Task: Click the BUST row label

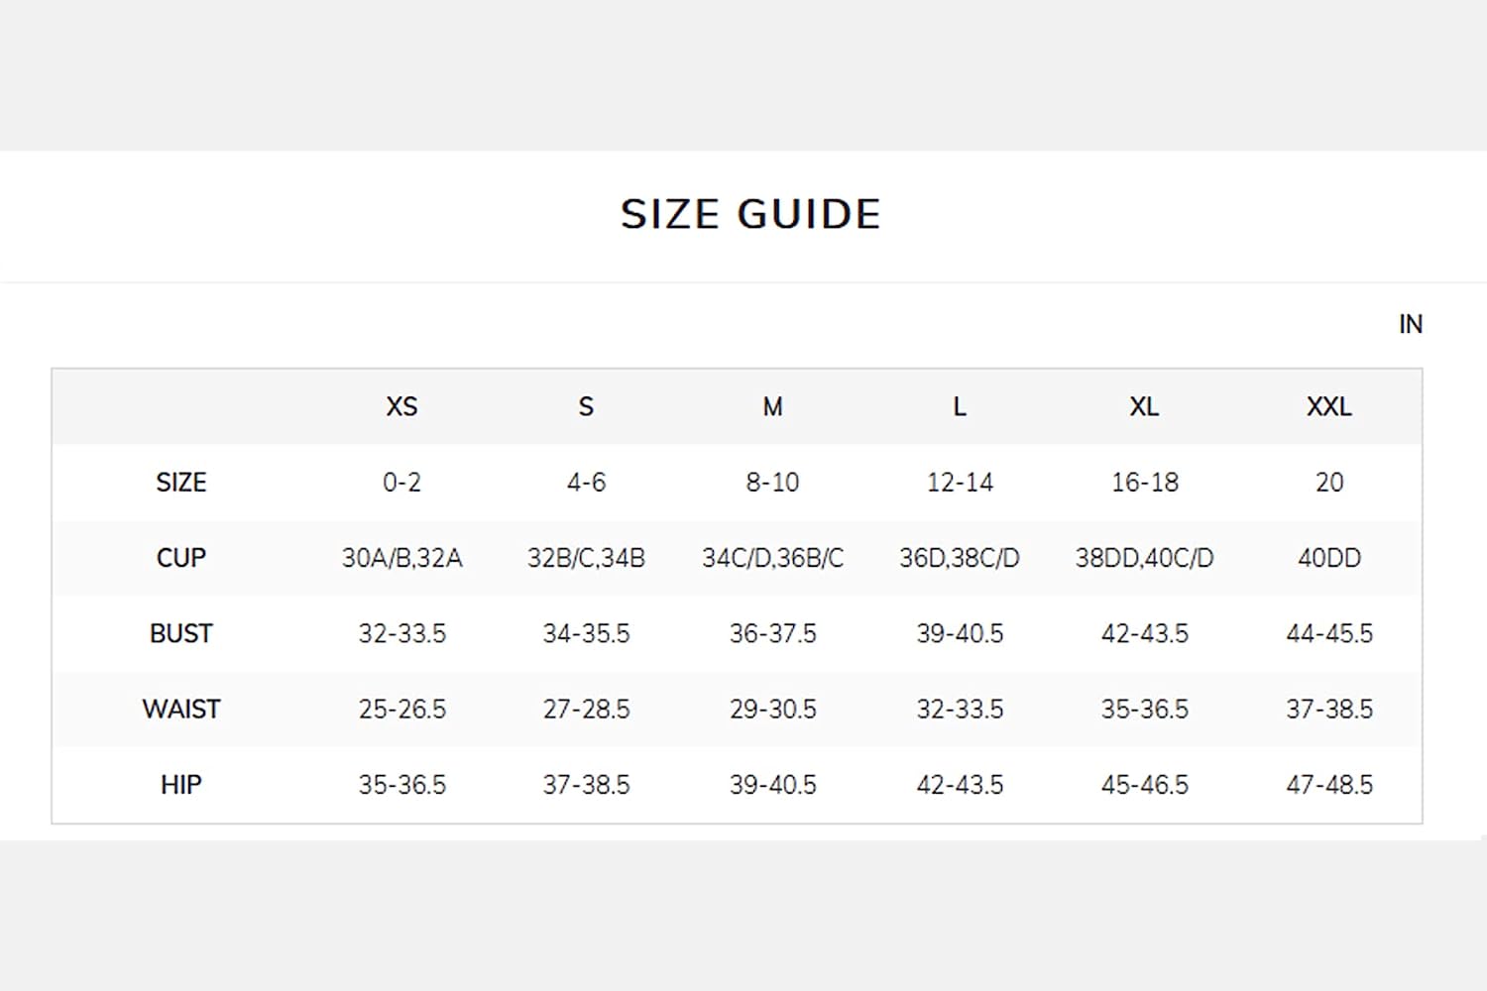Action: (180, 633)
